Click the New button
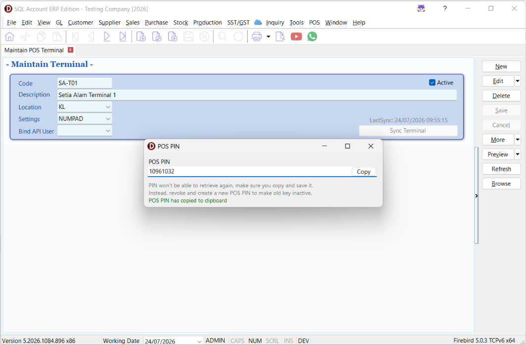 [x=501, y=66]
